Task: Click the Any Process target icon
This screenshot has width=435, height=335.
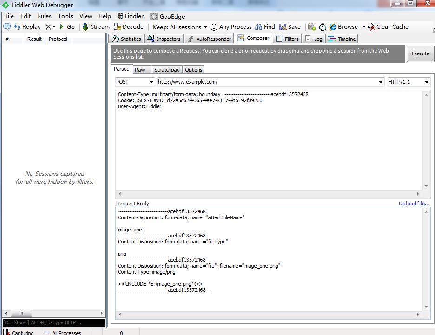Action: (214, 27)
